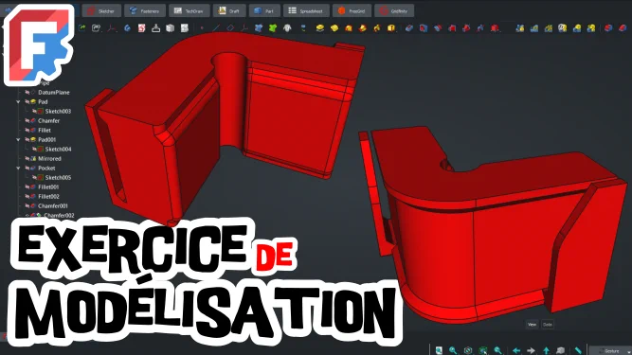Toggle visibility of Sketch003

34,112
